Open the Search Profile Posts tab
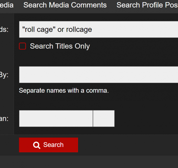 pos(147,5)
